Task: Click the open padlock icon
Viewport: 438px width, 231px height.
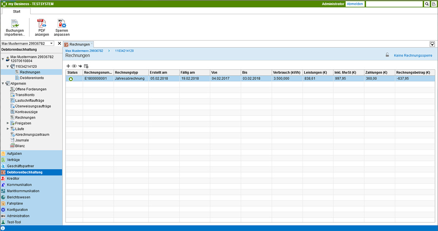Action: click(x=388, y=55)
